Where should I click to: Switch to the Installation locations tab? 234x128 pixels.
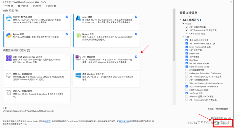tap(51, 6)
